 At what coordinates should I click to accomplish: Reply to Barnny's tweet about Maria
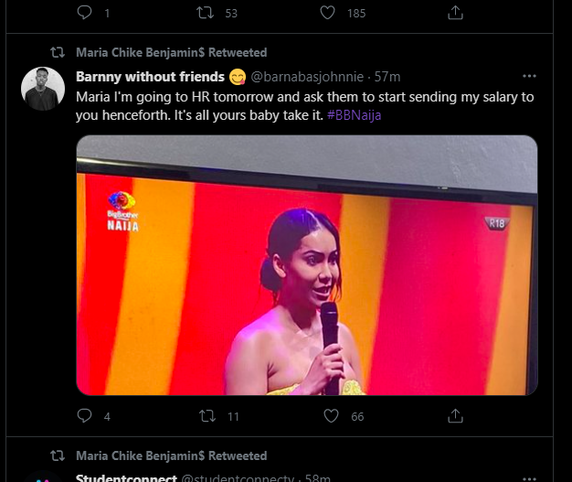[84, 415]
